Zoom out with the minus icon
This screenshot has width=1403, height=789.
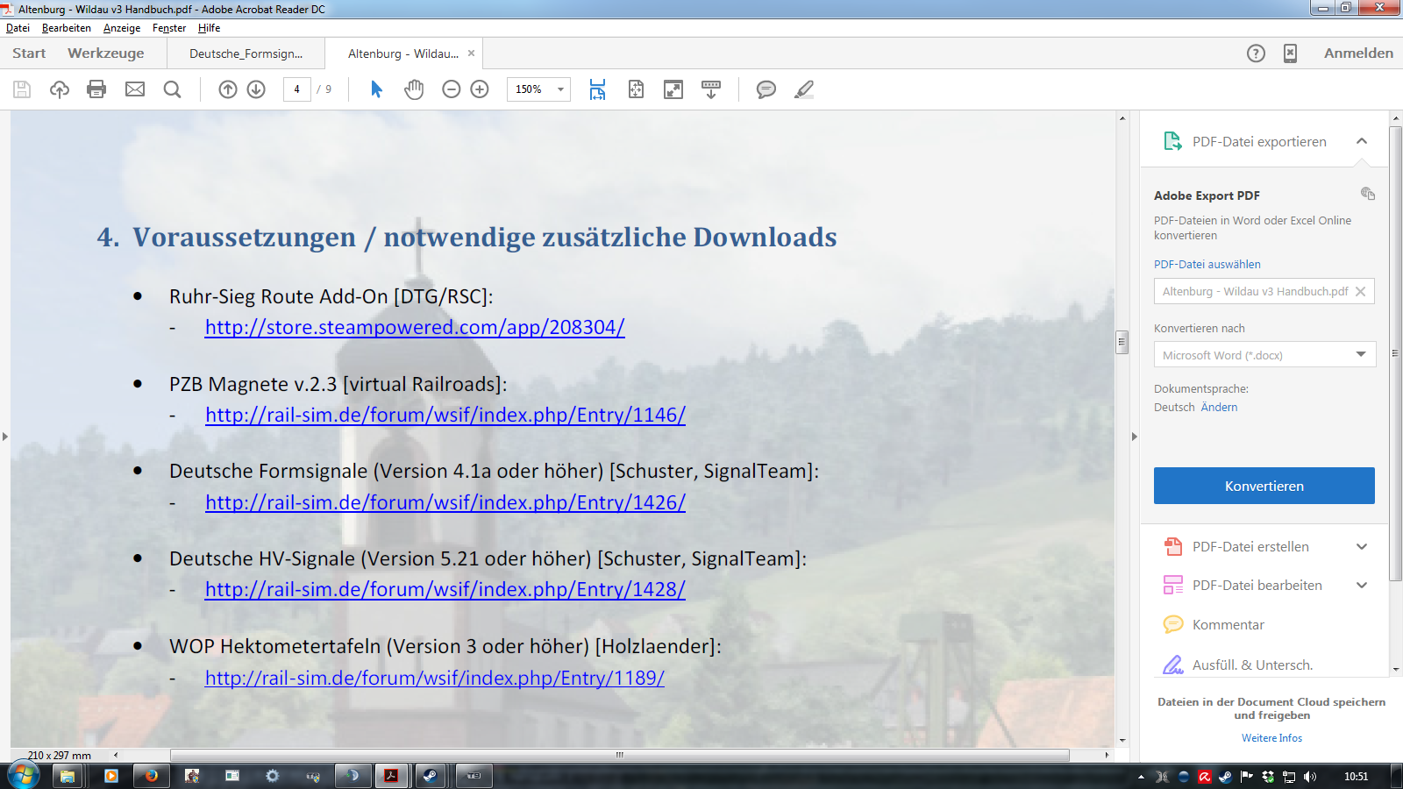click(x=452, y=89)
